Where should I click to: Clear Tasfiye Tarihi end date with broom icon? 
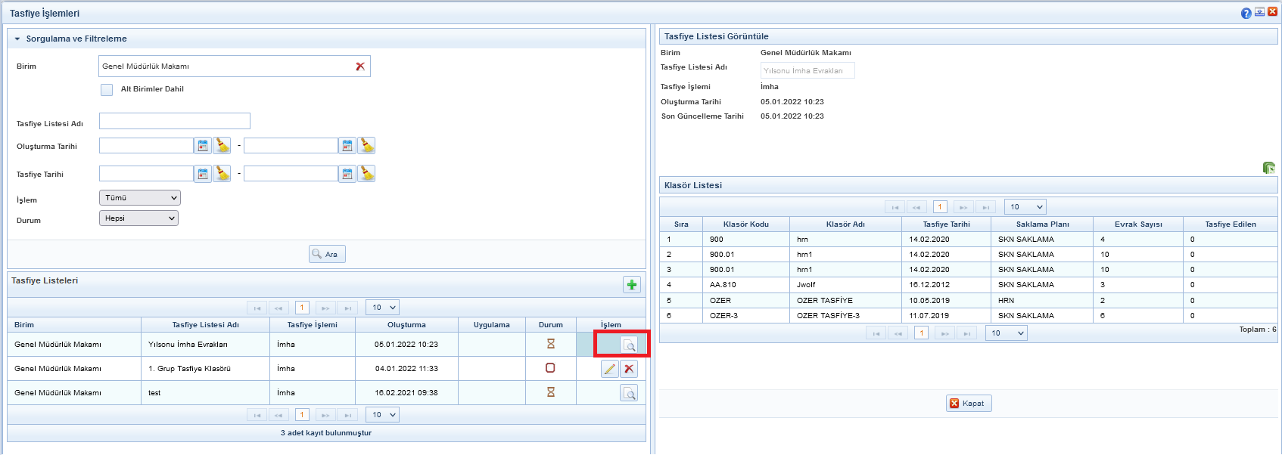(x=366, y=174)
